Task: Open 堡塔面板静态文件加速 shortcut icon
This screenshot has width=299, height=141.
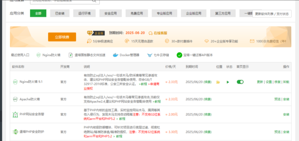Action: click(71, 55)
